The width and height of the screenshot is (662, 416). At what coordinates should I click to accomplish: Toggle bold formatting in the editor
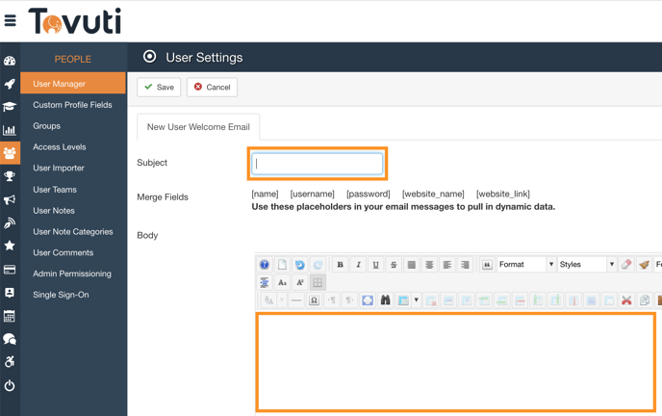click(340, 265)
